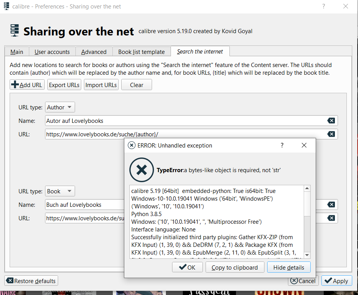The height and width of the screenshot is (295, 358).
Task: Click the help question mark of Preferences window
Action: pos(323,6)
